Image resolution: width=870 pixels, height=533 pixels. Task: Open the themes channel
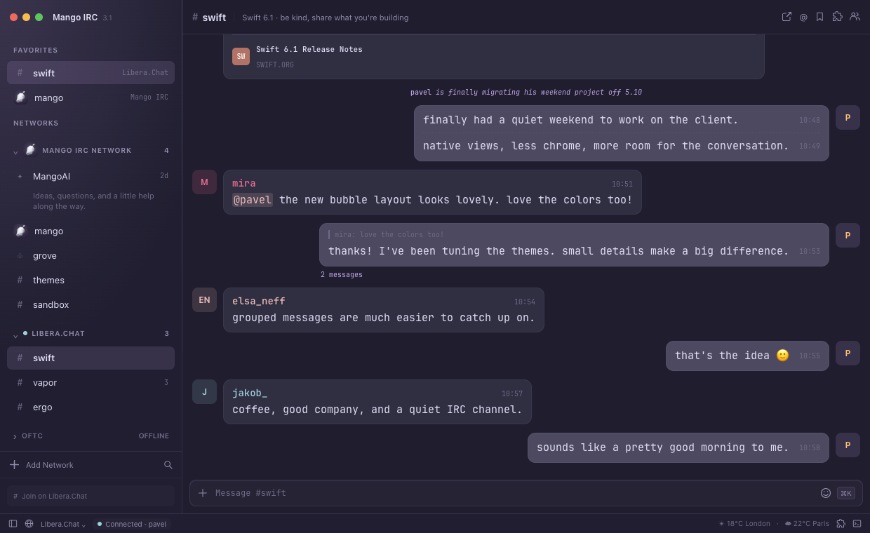click(x=91, y=281)
